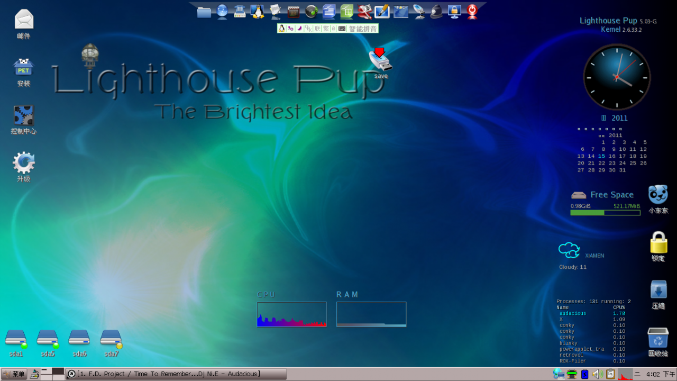
Task: Click the padlock monitor lock-screen dock icon
Action: [454, 12]
